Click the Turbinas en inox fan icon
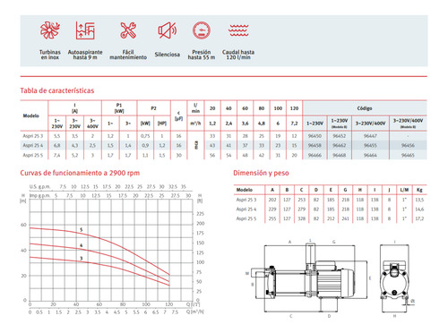 click(x=50, y=30)
